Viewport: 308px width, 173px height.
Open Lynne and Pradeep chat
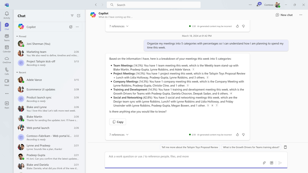48,147
